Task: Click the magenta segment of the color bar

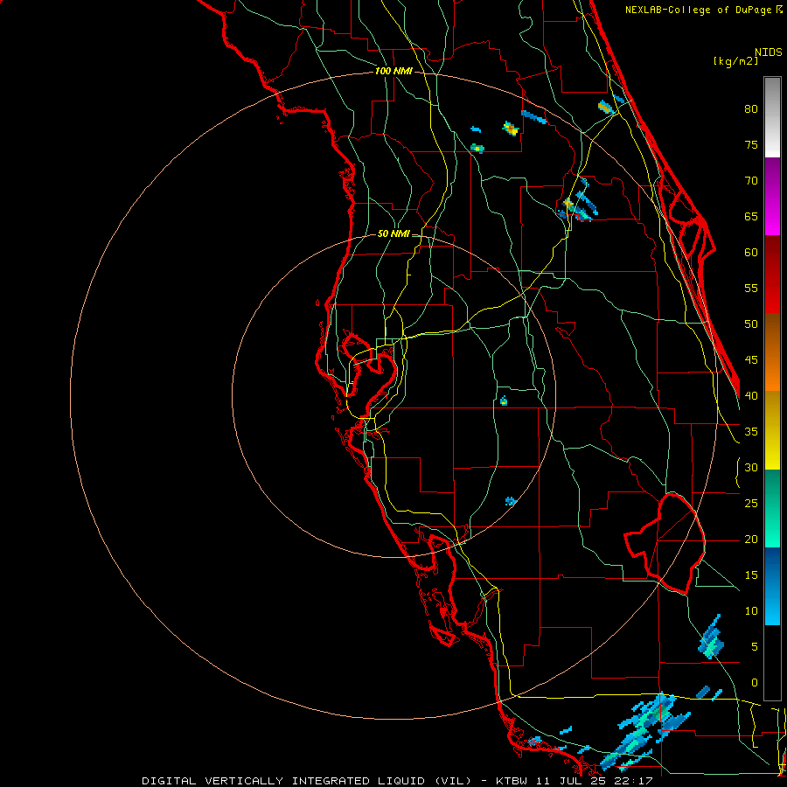Action: (x=772, y=196)
